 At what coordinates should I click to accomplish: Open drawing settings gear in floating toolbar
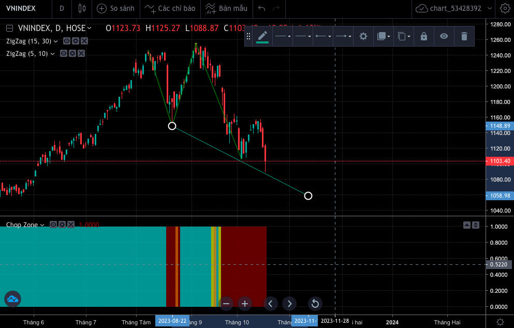[363, 36]
